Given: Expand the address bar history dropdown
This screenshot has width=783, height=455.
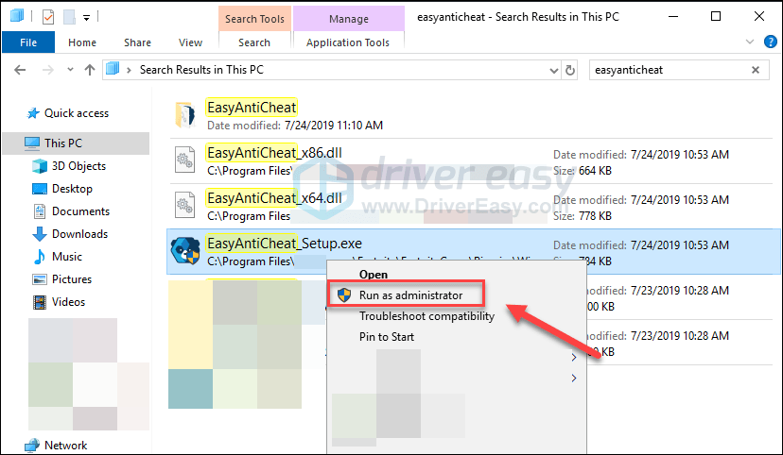Looking at the screenshot, I should [552, 70].
